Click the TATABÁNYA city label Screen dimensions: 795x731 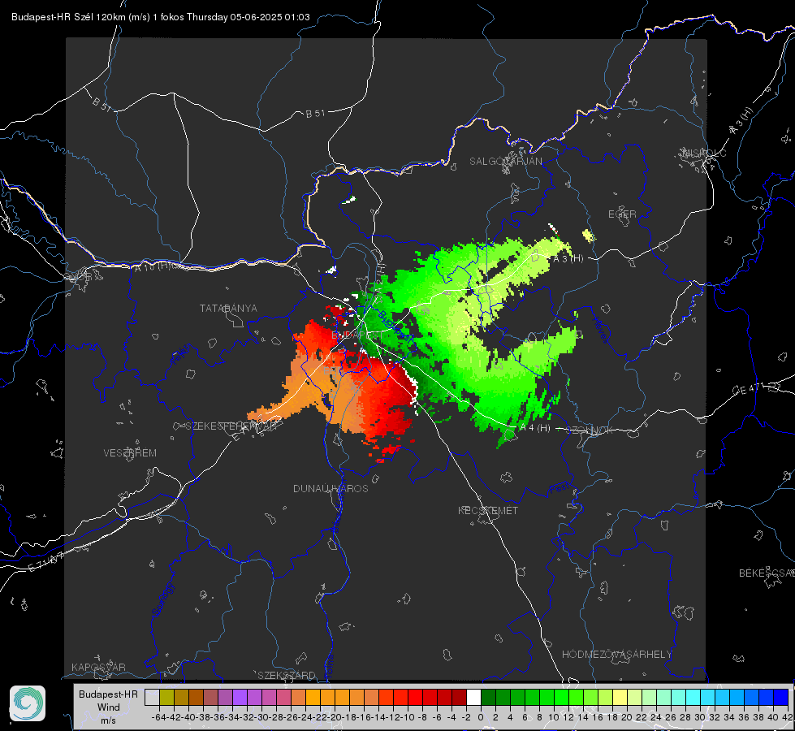pos(228,309)
